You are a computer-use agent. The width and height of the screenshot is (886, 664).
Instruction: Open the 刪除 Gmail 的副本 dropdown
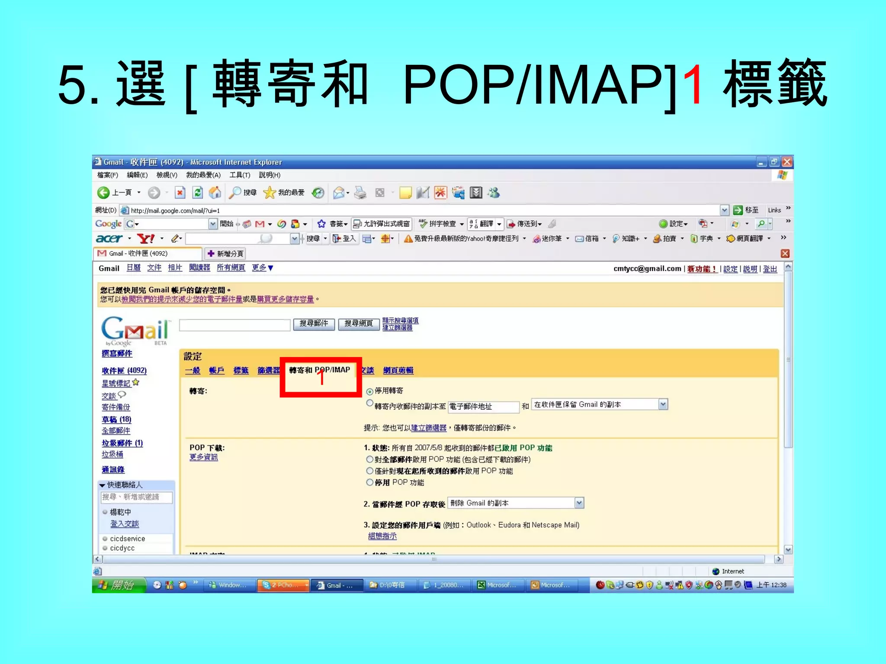click(516, 503)
